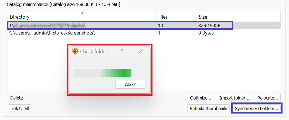Choose Import folder...
The width and height of the screenshot is (289, 120).
click(235, 98)
